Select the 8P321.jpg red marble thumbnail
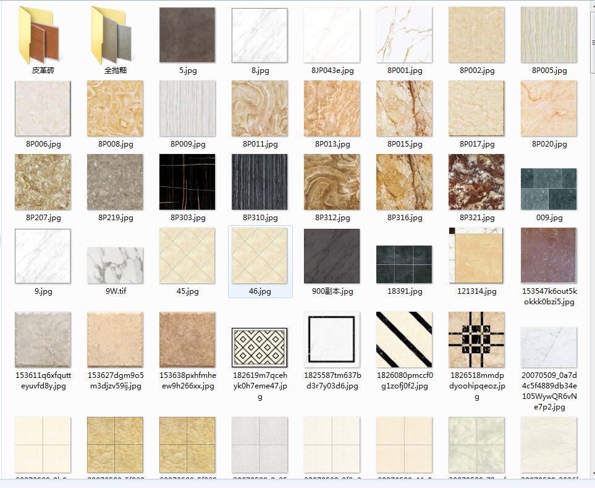 [x=476, y=182]
